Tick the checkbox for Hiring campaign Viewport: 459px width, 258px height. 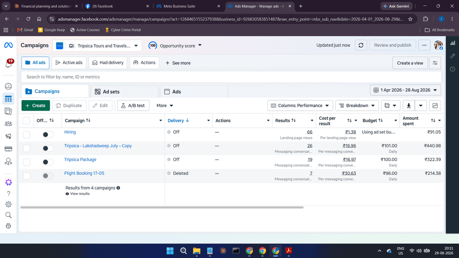pyautogui.click(x=26, y=135)
